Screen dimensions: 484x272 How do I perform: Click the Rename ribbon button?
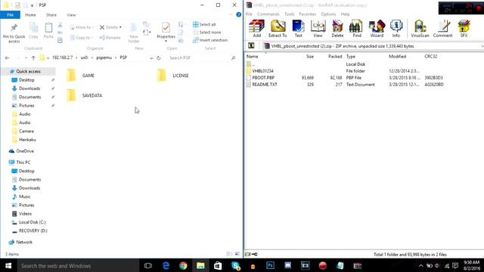110,38
